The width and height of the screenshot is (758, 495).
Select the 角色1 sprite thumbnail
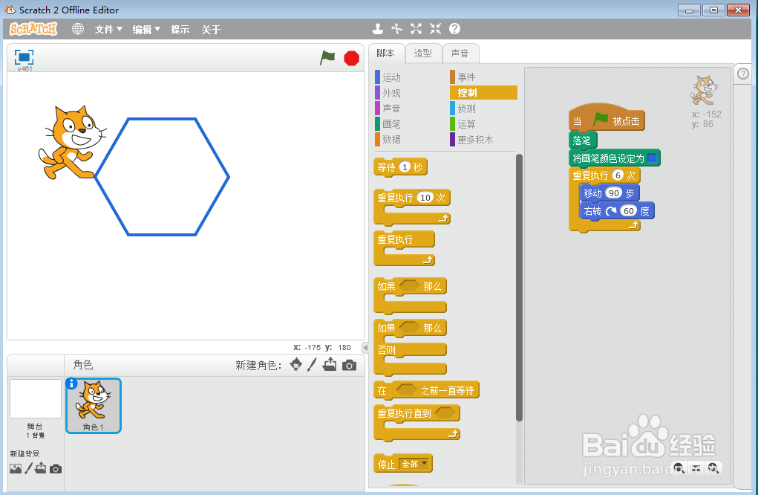pyautogui.click(x=94, y=406)
